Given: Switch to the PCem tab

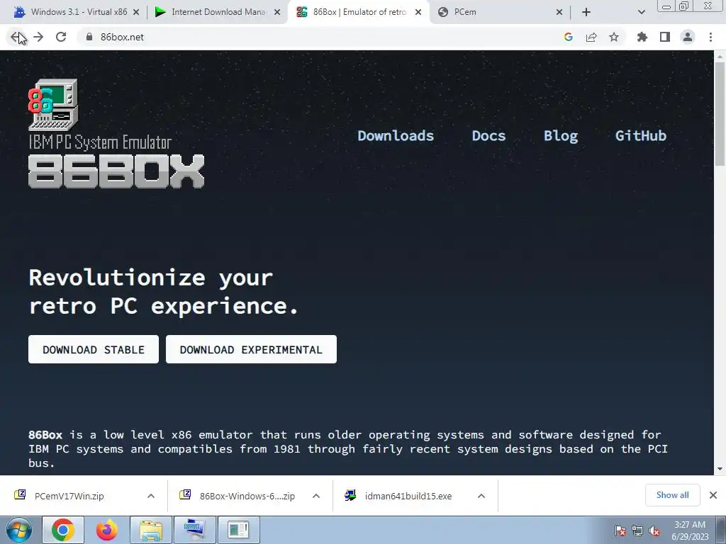Looking at the screenshot, I should coord(500,12).
